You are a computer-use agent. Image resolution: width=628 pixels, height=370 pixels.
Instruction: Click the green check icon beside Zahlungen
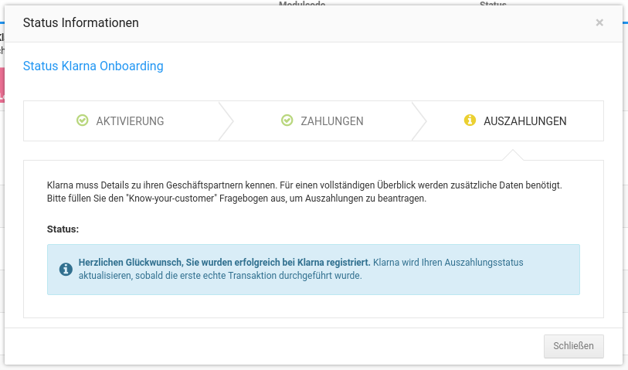point(287,121)
